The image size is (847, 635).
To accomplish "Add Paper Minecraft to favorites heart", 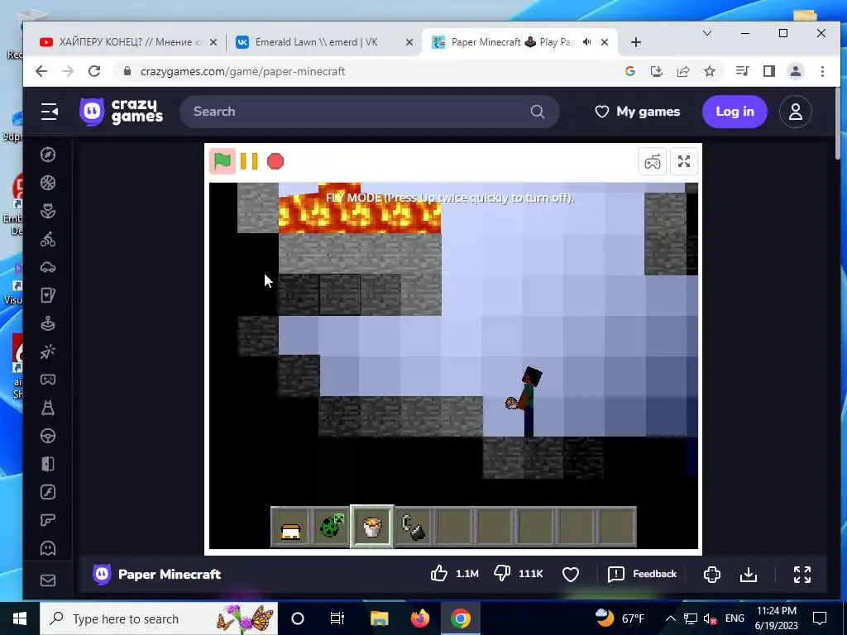I will click(x=571, y=574).
